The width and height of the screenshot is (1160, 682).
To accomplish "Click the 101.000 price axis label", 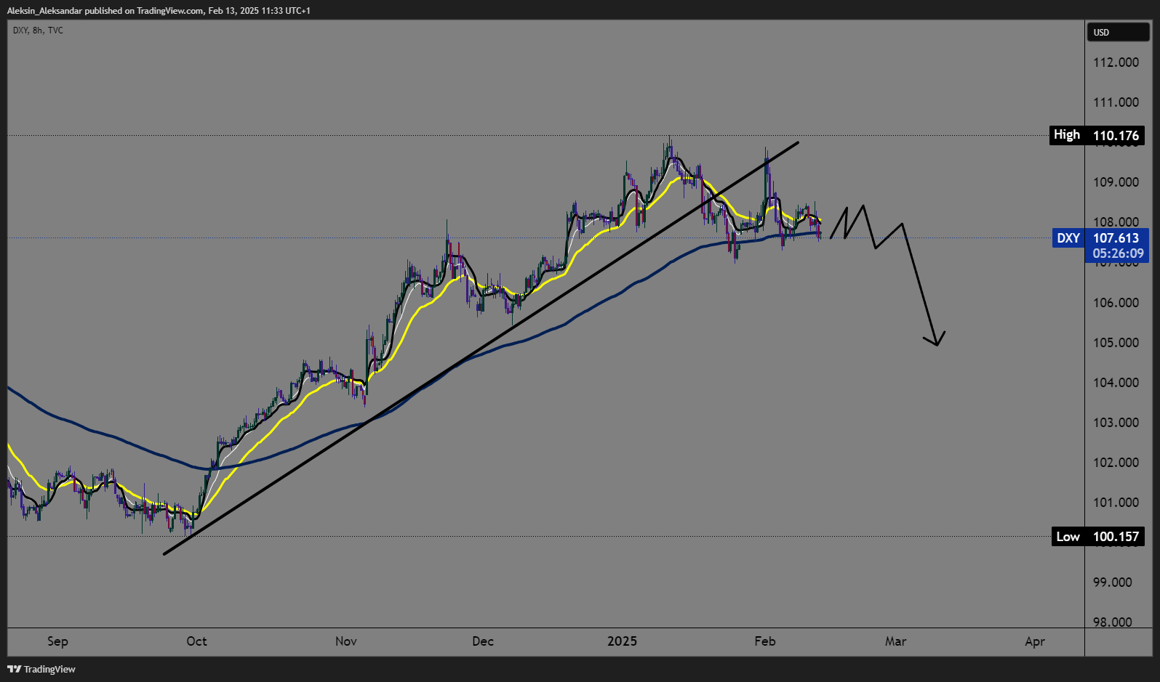I will click(1116, 503).
